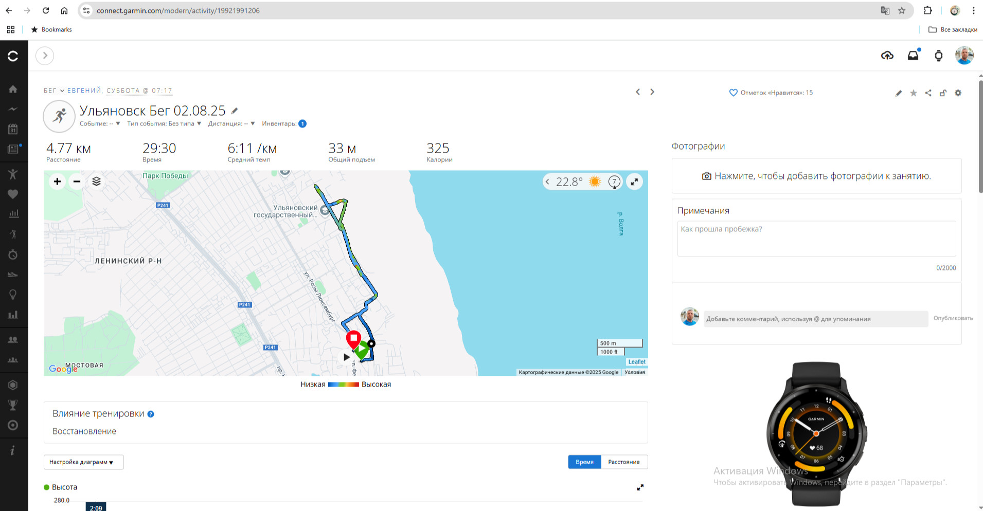Open the Инвентарь gear count badge
983x511 pixels.
click(302, 123)
